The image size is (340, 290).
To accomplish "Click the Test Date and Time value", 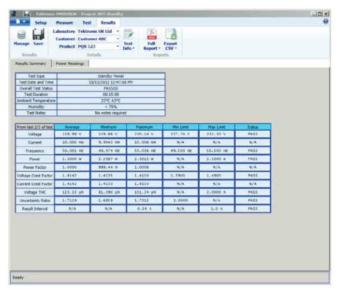I will [x=111, y=82].
